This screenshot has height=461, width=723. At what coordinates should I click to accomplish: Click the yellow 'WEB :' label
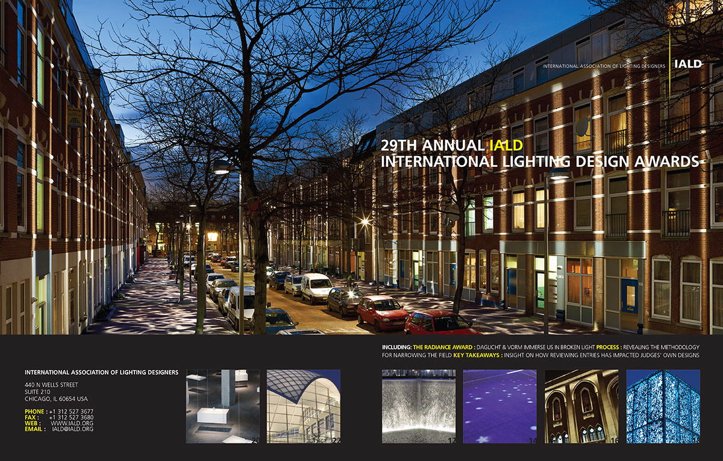pos(33,423)
